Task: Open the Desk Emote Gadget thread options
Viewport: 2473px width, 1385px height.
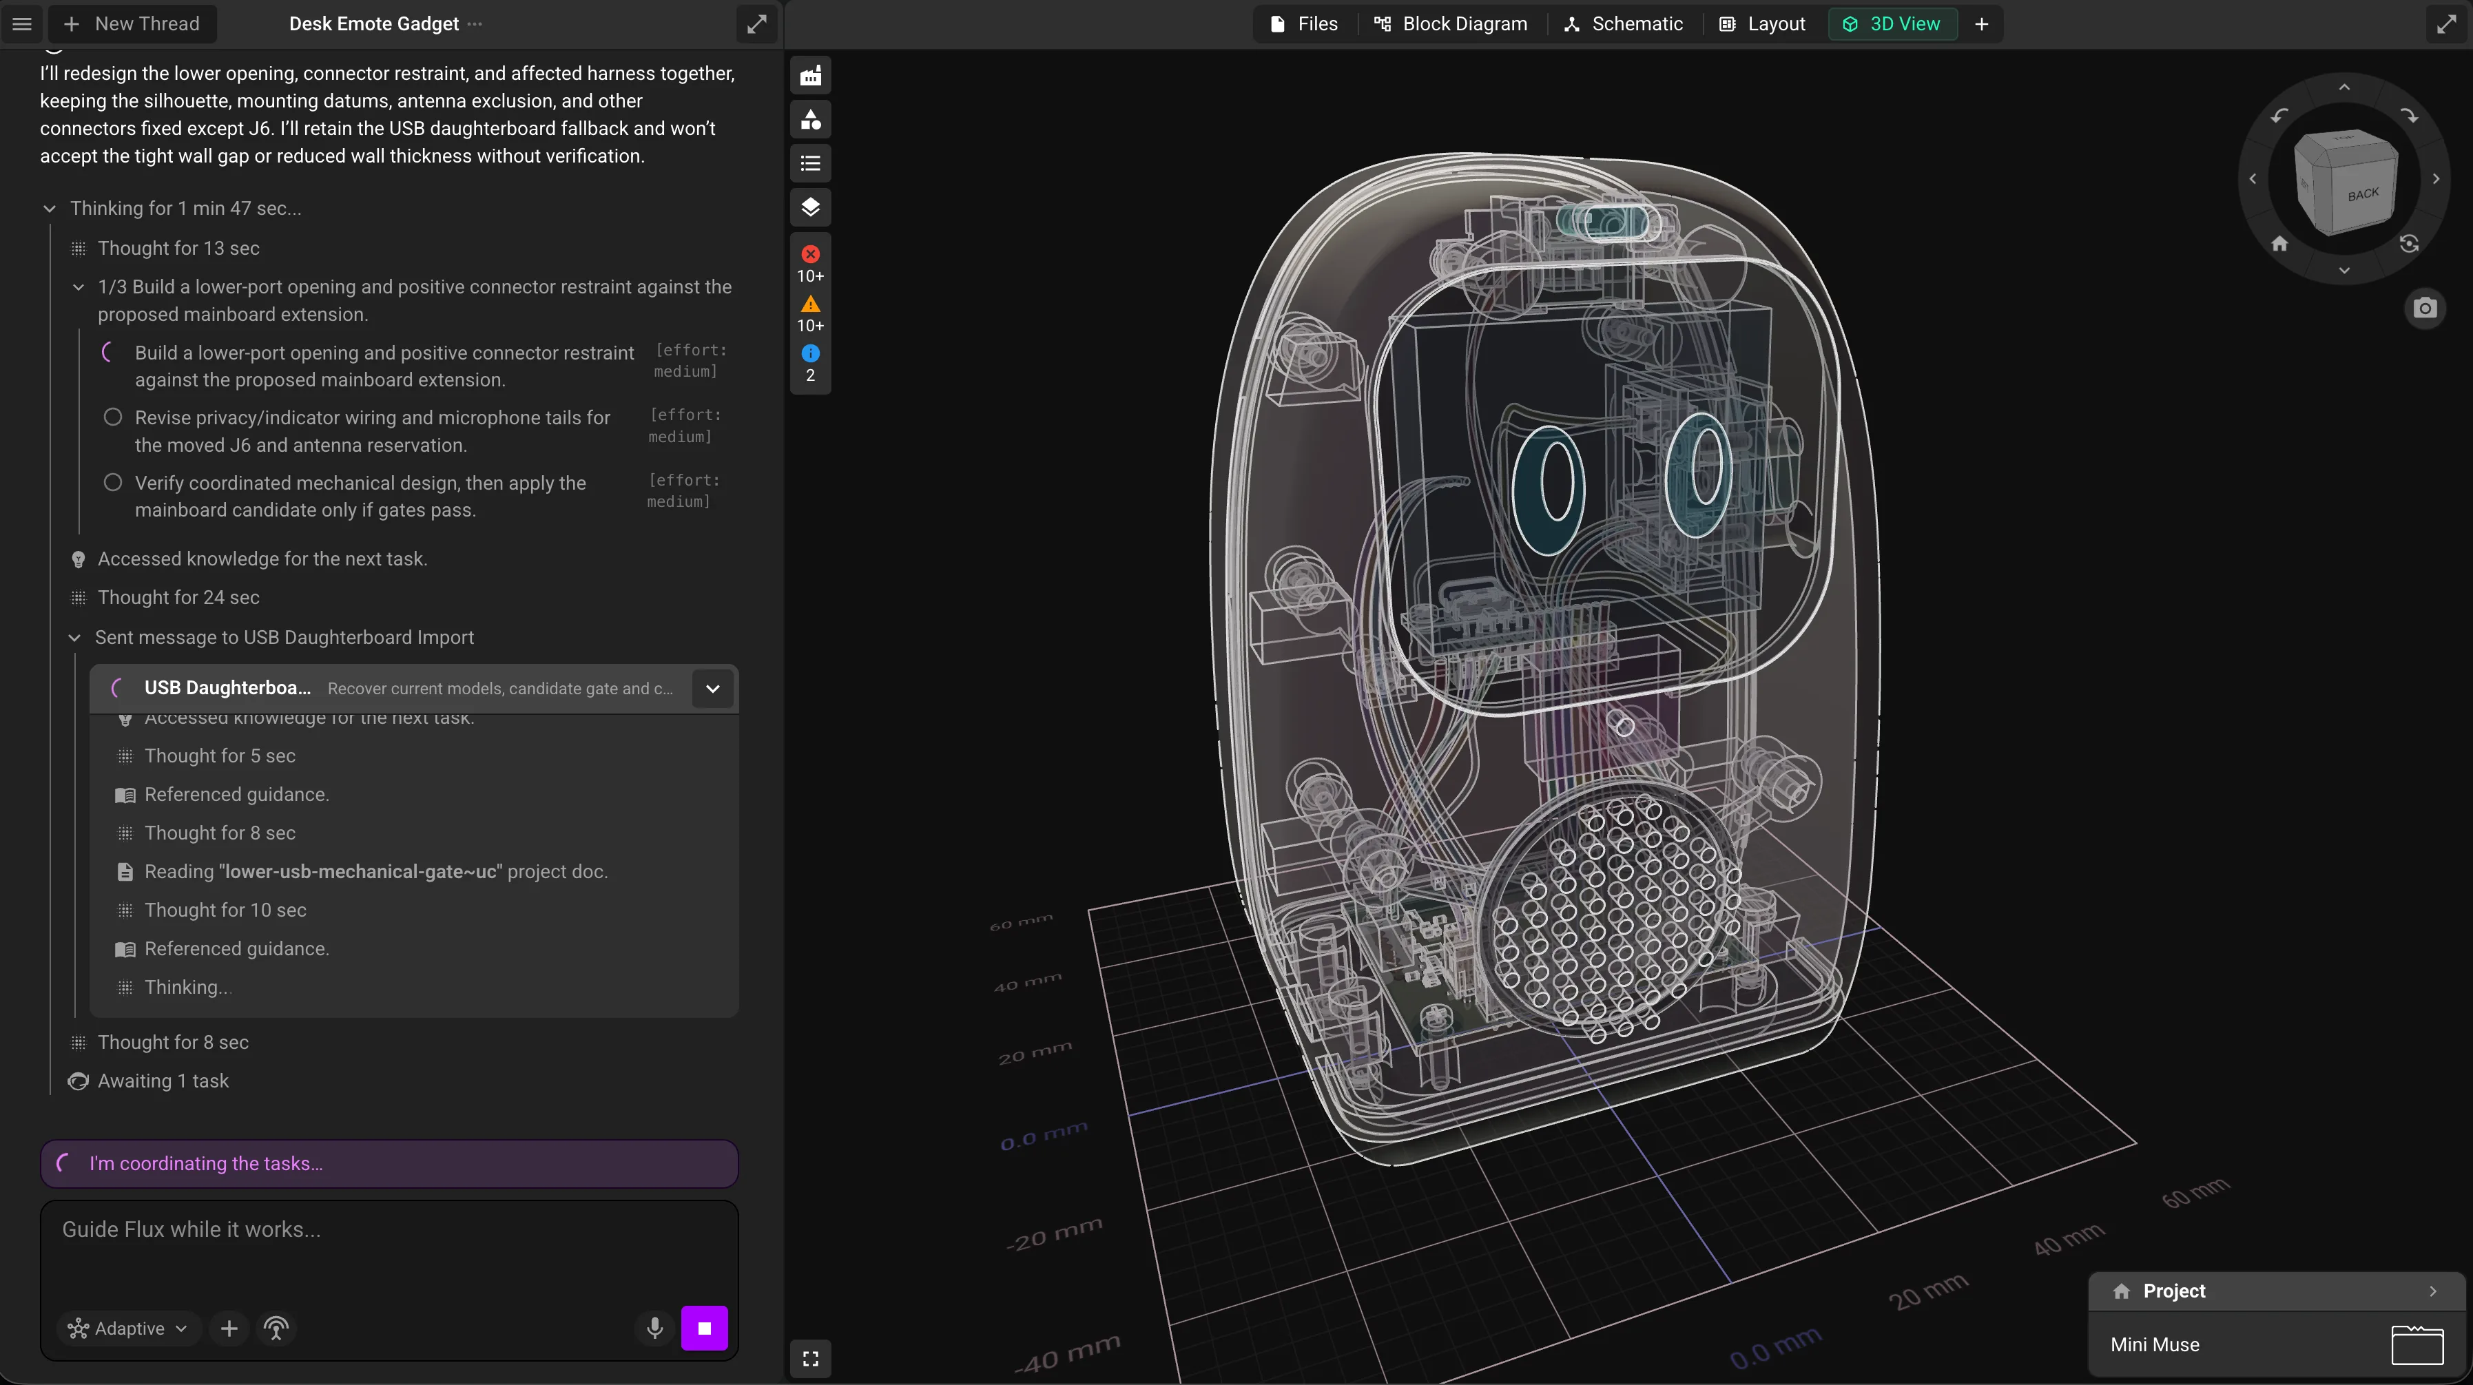Action: point(474,24)
